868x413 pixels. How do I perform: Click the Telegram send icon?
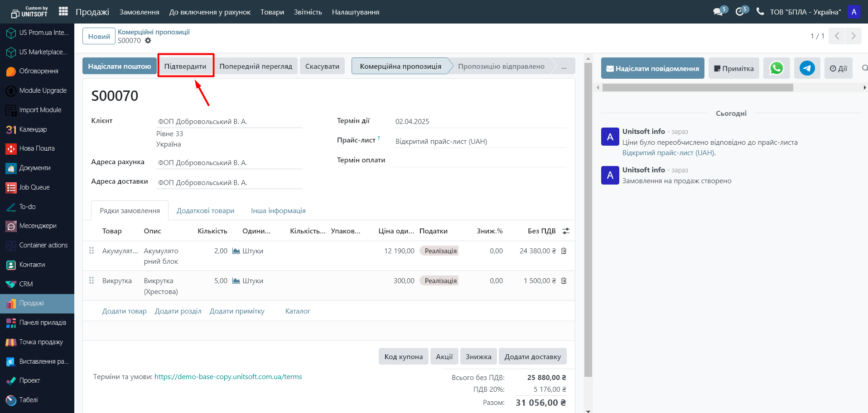point(807,68)
